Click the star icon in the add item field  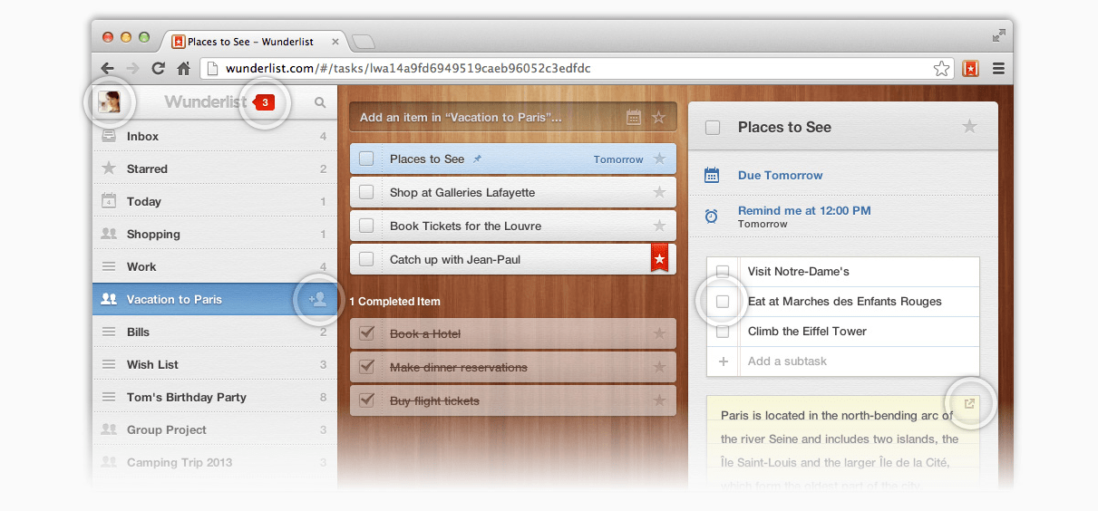tap(659, 117)
